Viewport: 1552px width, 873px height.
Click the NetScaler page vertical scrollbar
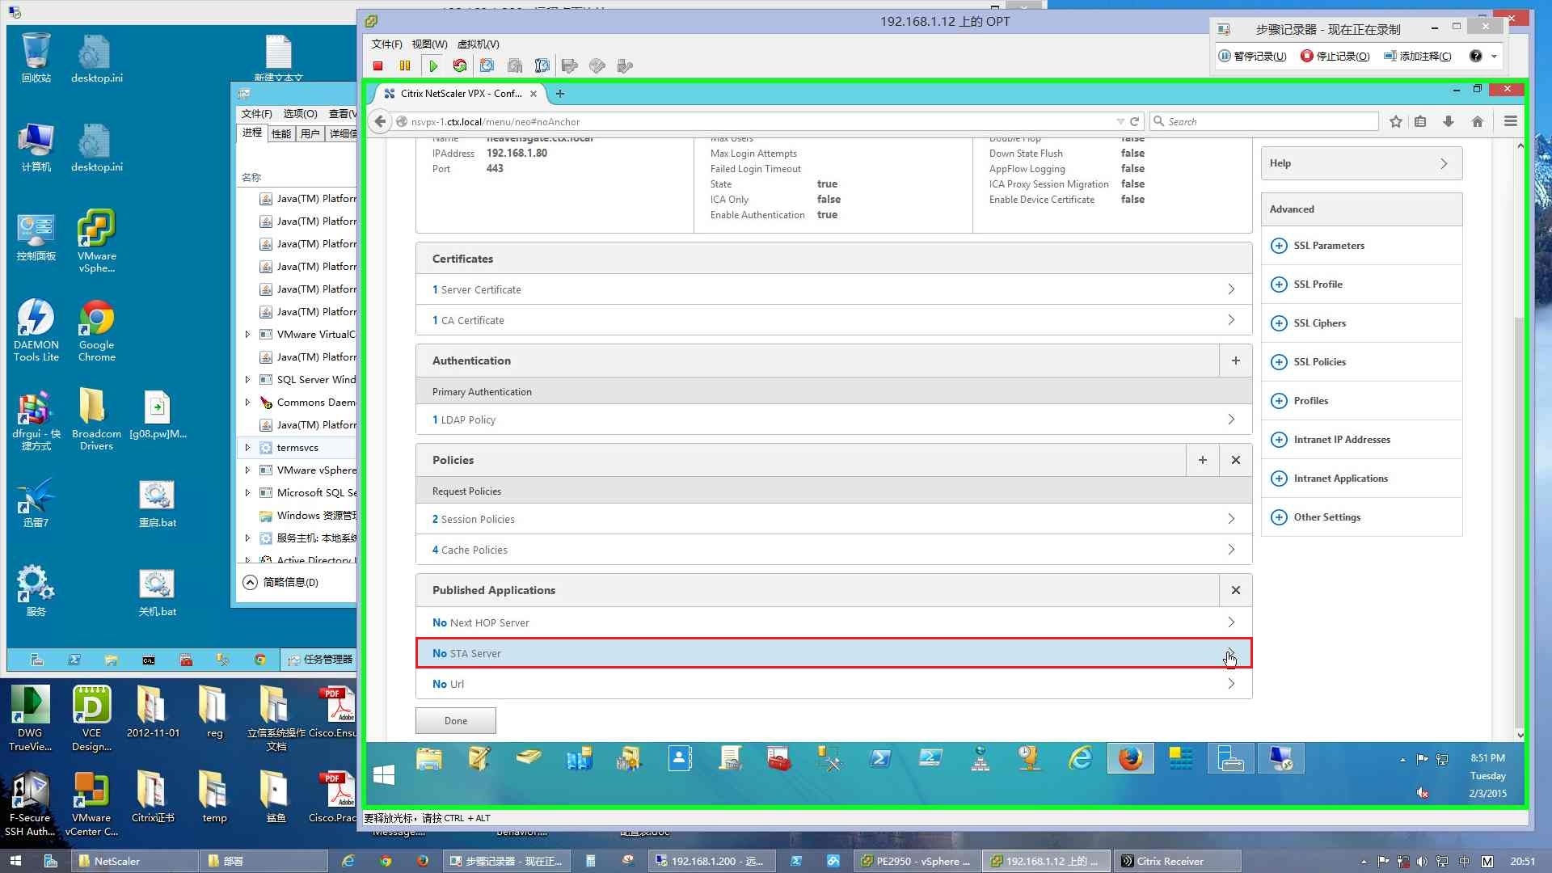[x=1520, y=441]
